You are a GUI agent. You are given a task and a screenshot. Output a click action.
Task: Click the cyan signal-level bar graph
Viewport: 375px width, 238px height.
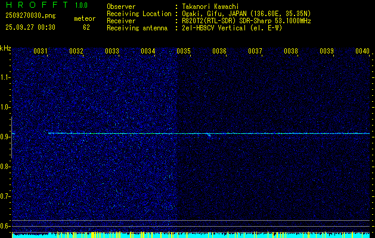191,235
